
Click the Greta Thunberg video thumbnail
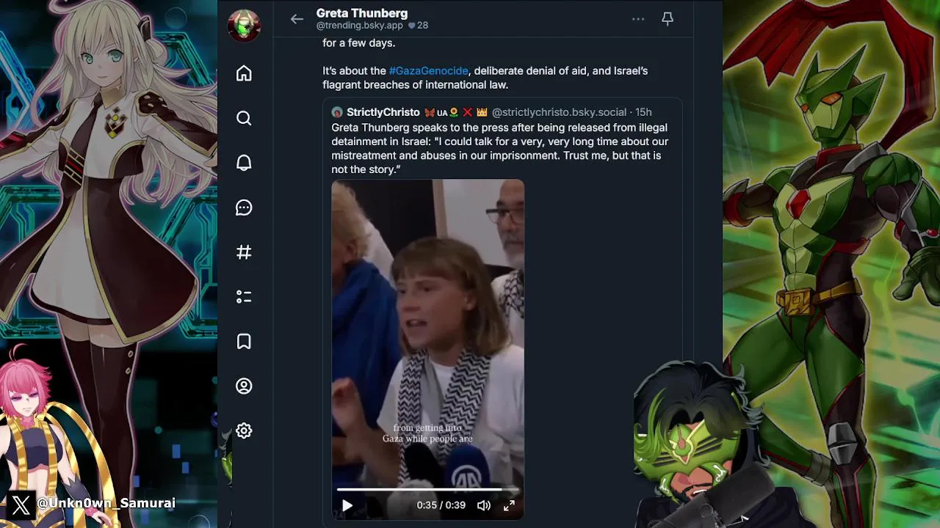[x=427, y=323]
